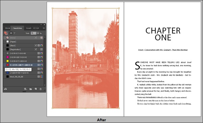Add swatch to CC Library cloud icon
This screenshot has height=123, width=203.
(x=5, y=89)
